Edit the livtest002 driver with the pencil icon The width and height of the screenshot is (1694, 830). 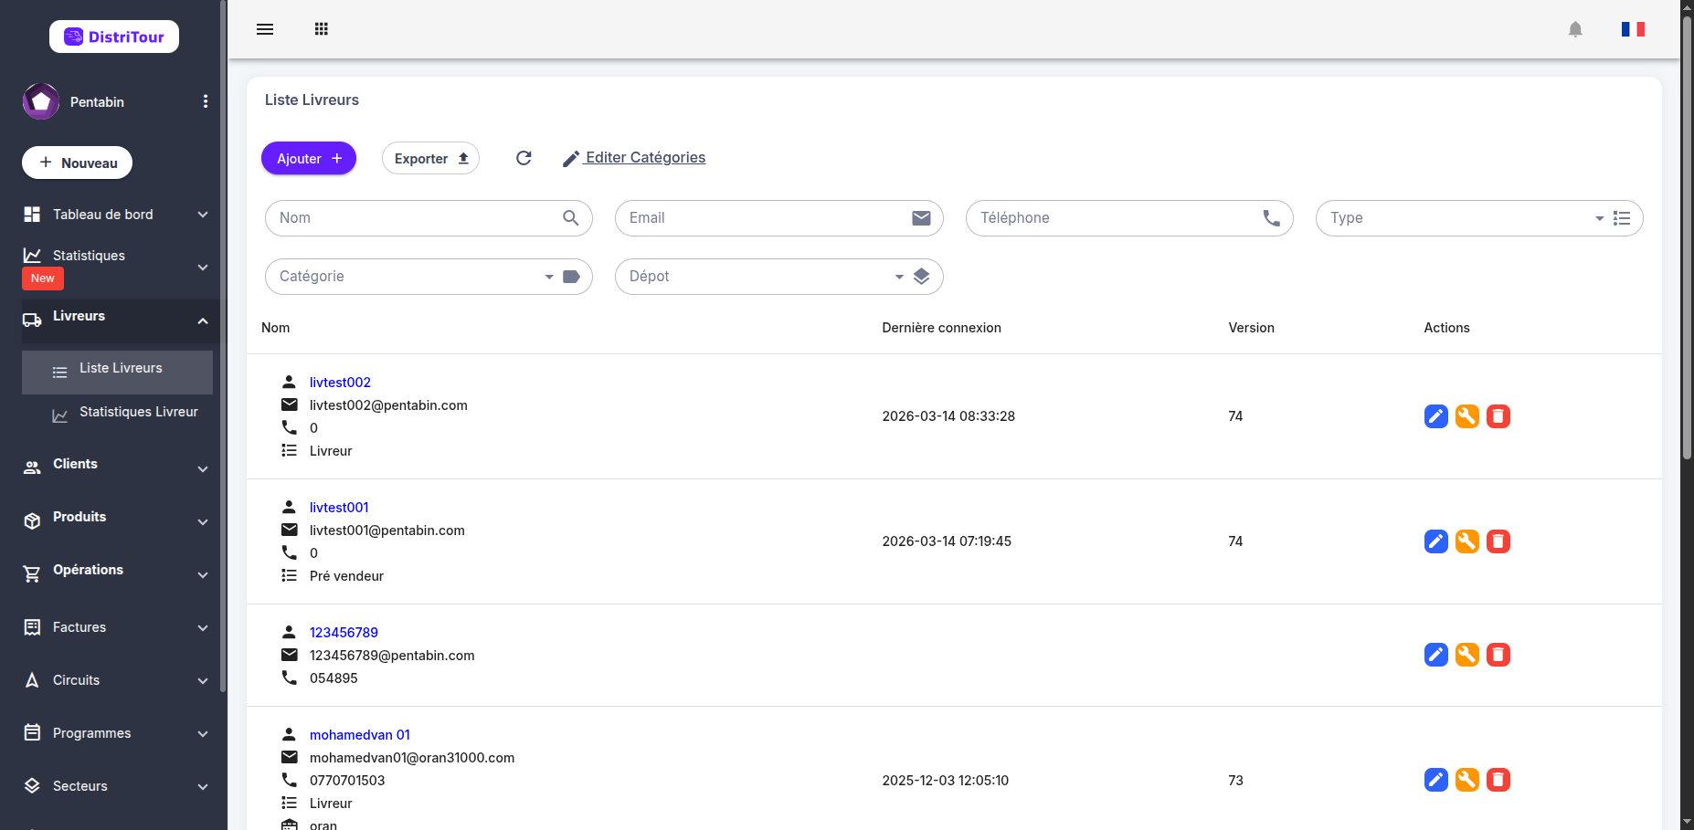[x=1436, y=416]
